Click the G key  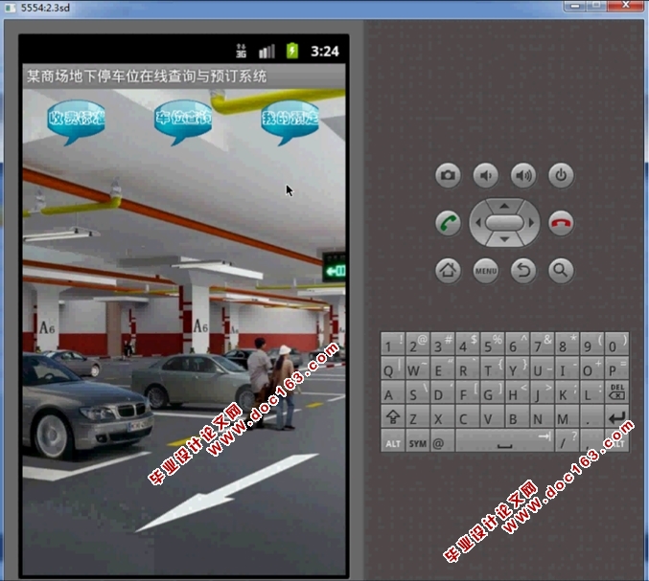point(492,391)
